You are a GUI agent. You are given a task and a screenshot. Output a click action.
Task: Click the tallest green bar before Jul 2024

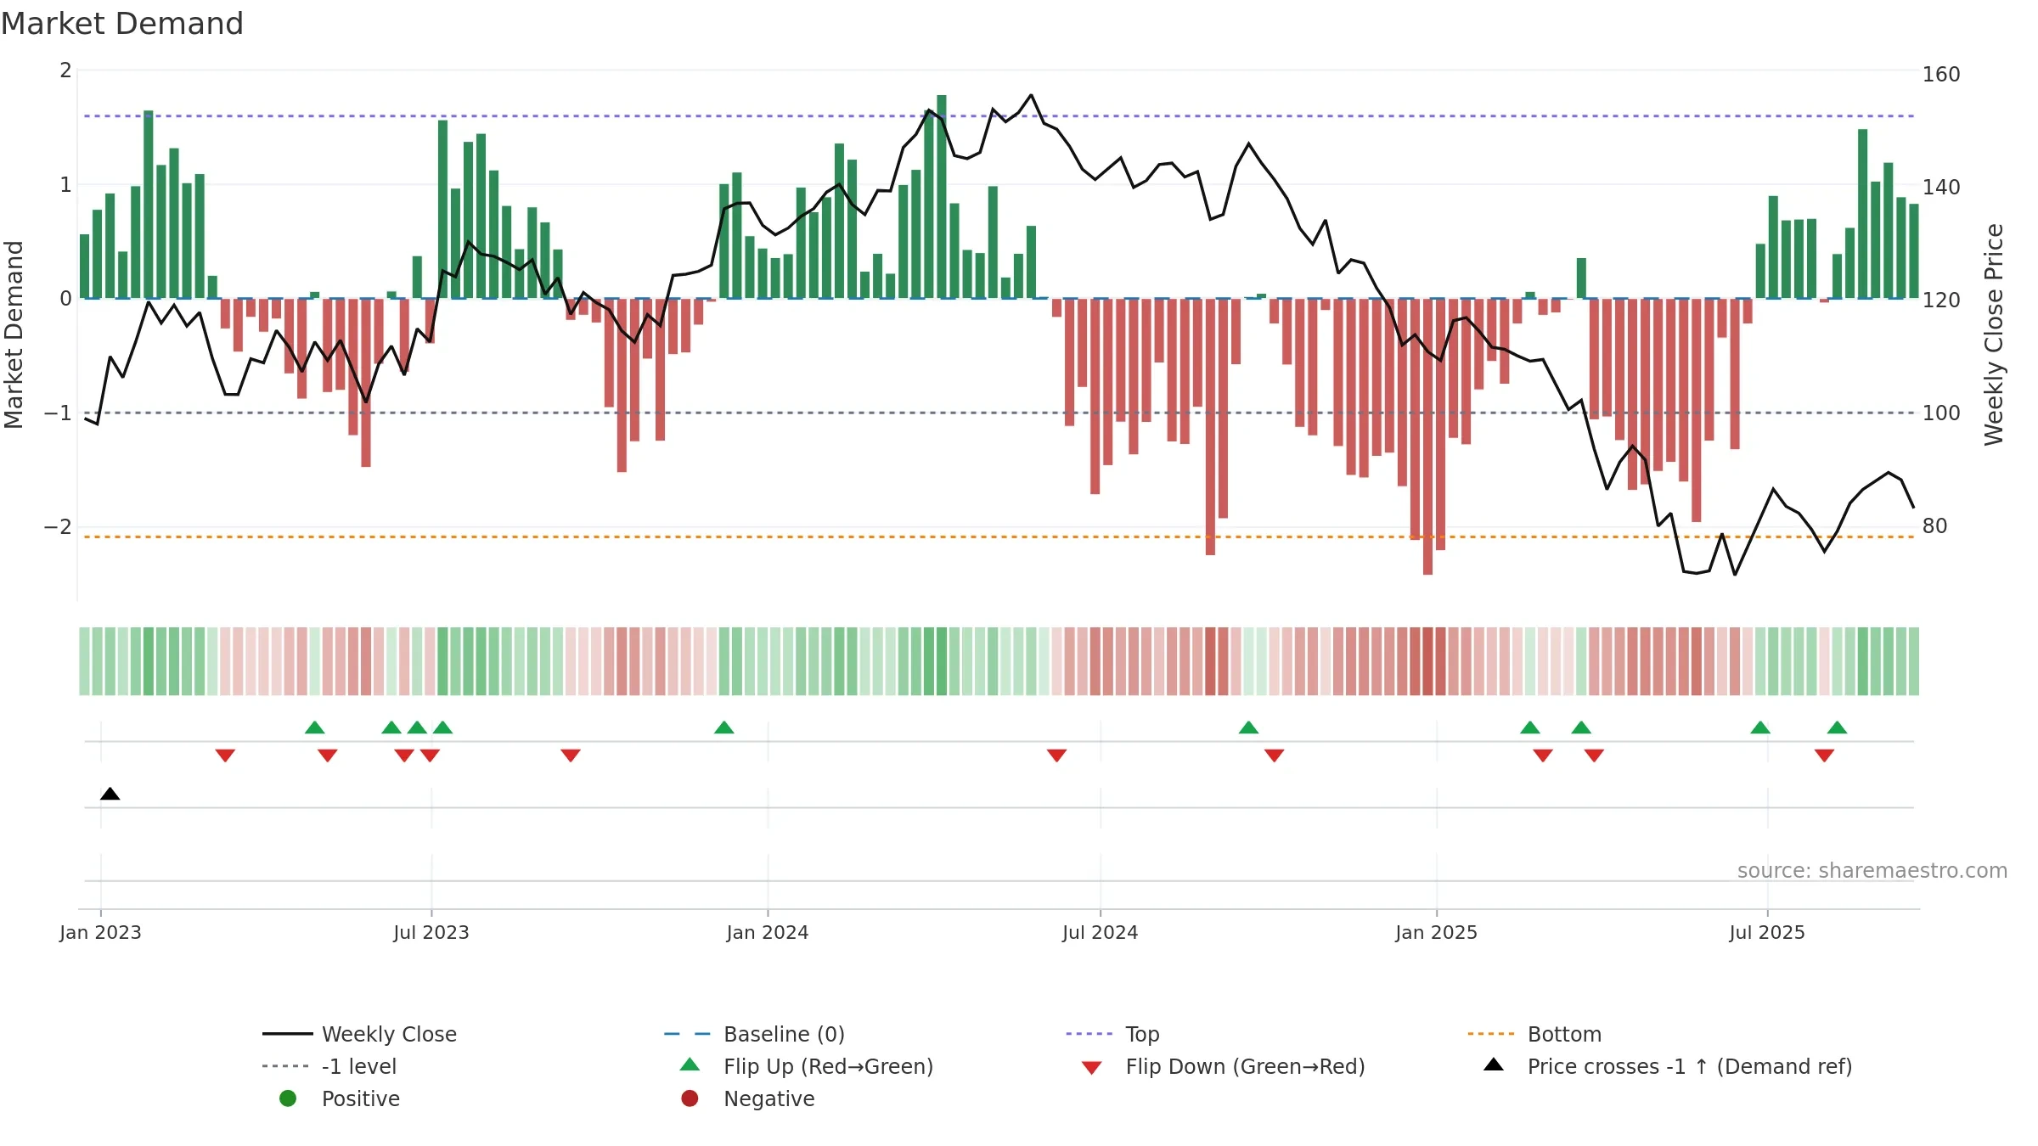pos(941,196)
